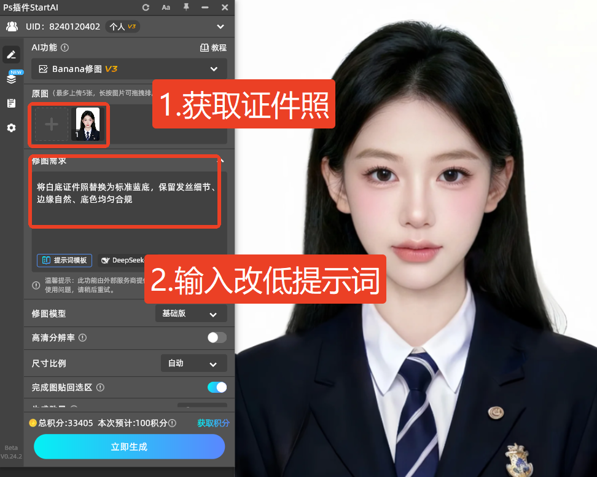Click the user account avatar icon

point(12,26)
